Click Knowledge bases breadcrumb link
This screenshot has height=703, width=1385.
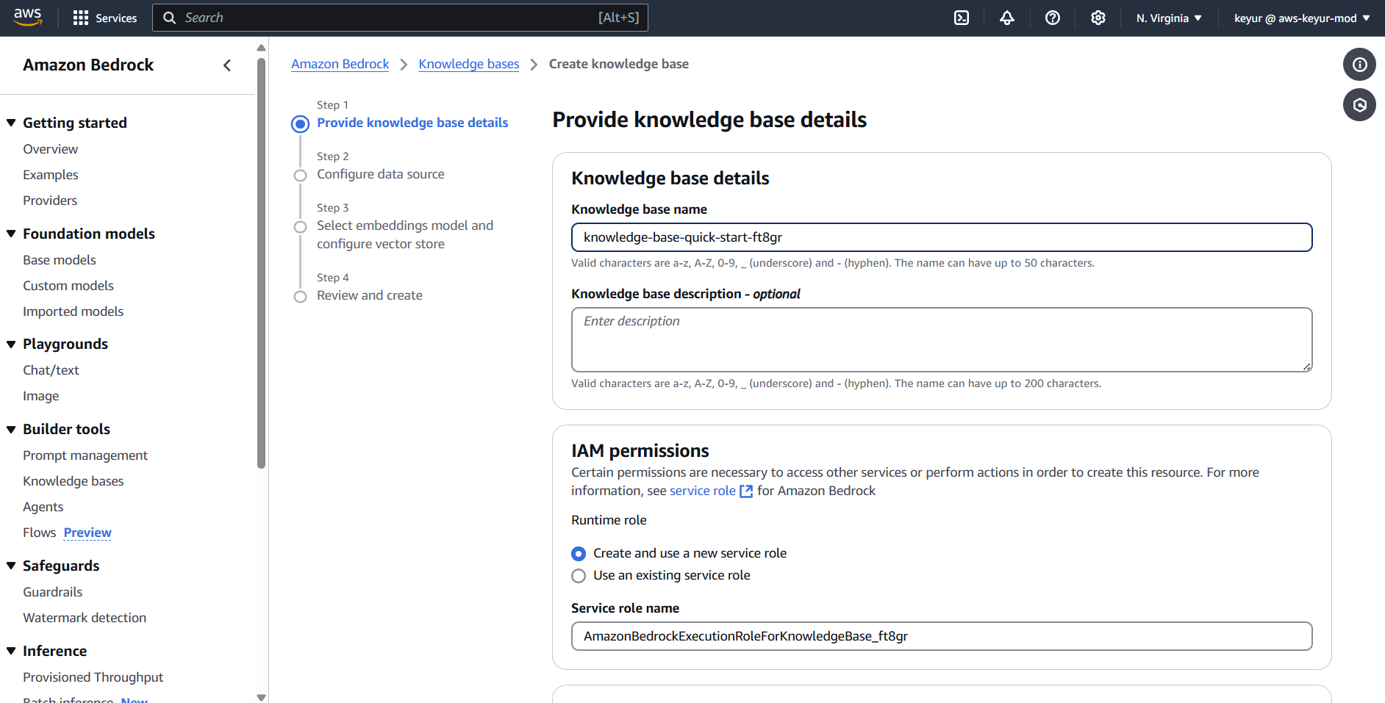[x=469, y=64]
